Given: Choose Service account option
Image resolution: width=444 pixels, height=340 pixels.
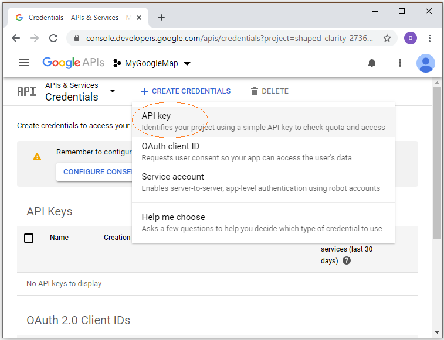Looking at the screenshot, I should (x=263, y=183).
